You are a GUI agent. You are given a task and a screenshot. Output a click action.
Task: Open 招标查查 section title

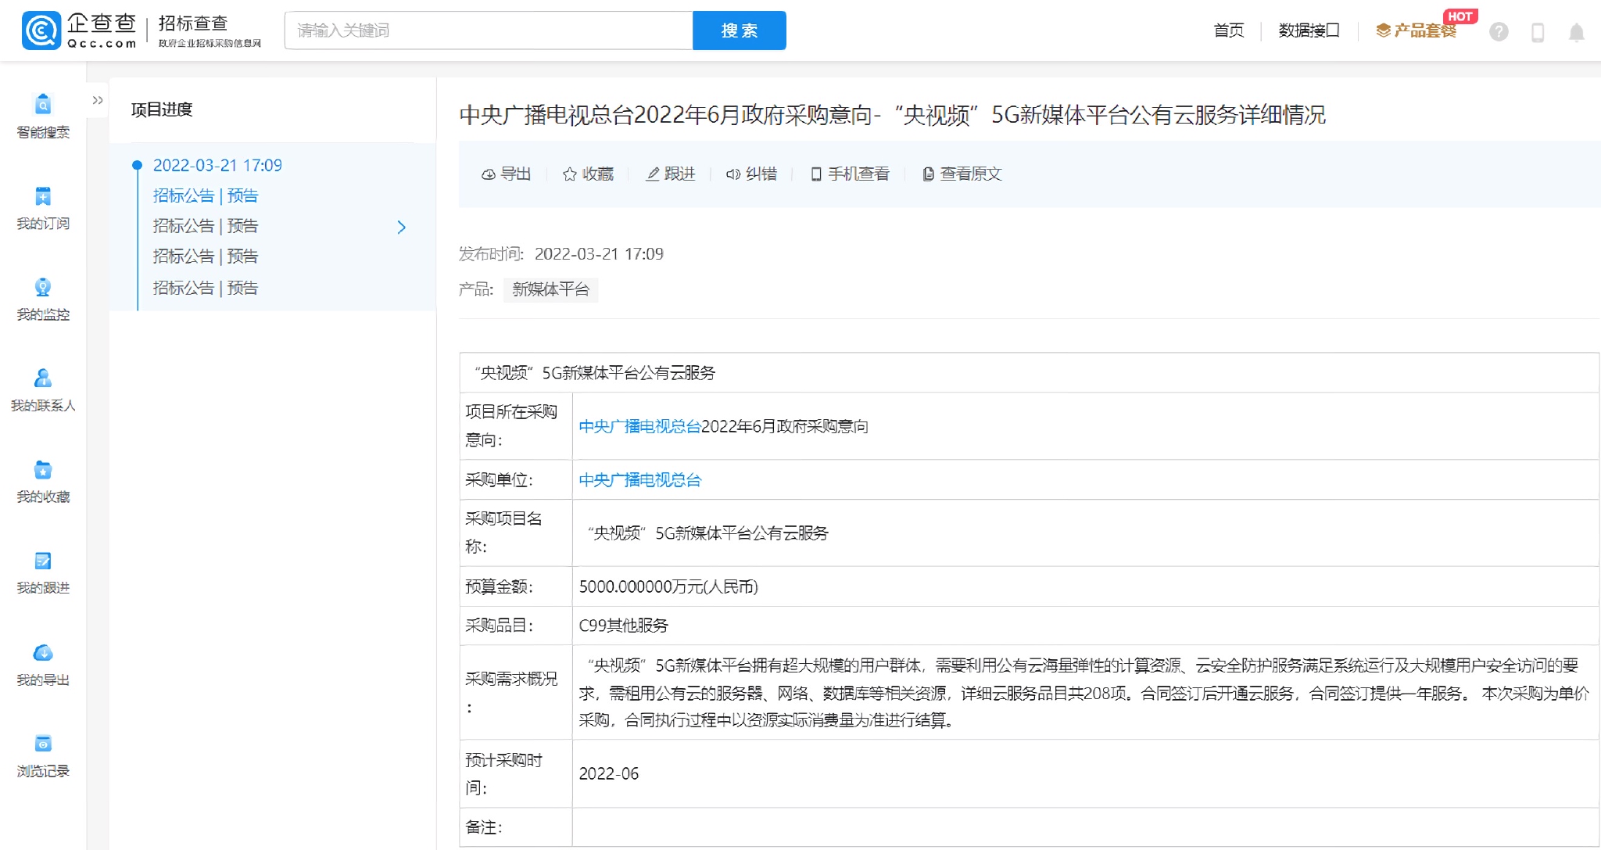pyautogui.click(x=193, y=23)
